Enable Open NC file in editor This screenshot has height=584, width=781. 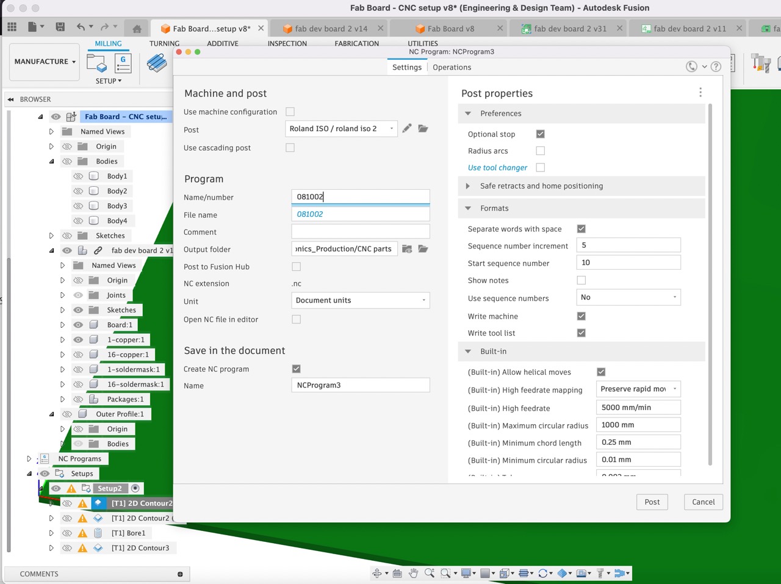[297, 319]
